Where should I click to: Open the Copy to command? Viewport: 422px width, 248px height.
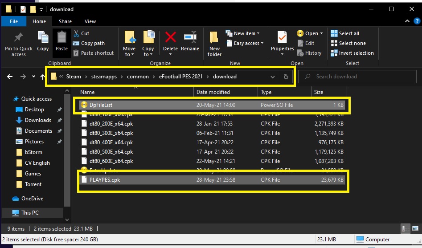click(x=148, y=44)
